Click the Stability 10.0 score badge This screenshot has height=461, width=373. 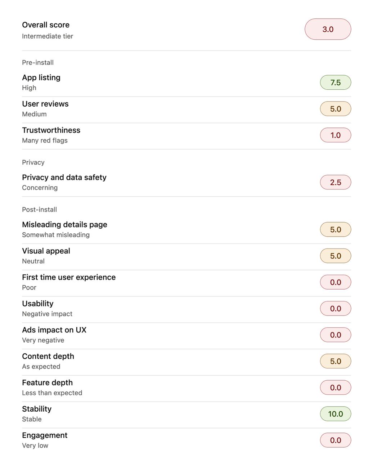tap(336, 414)
